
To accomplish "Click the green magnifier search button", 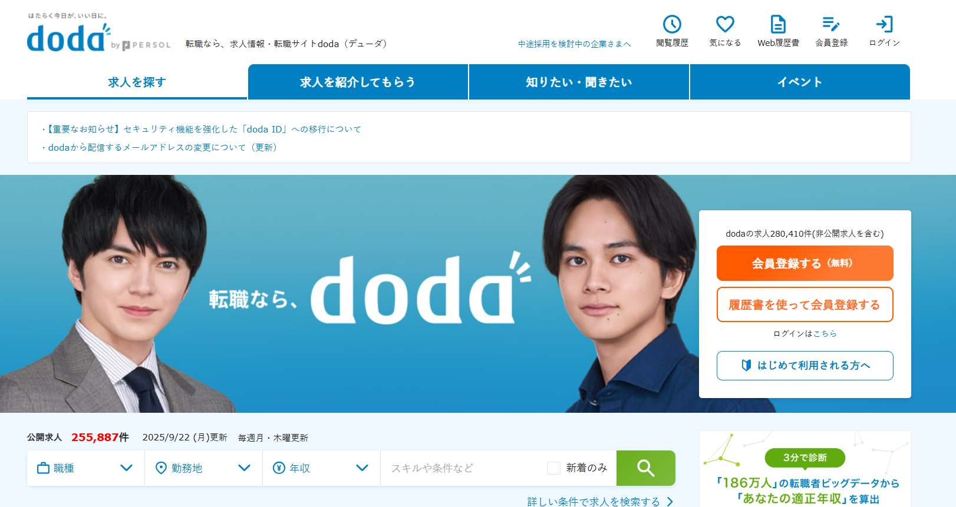I will 646,468.
